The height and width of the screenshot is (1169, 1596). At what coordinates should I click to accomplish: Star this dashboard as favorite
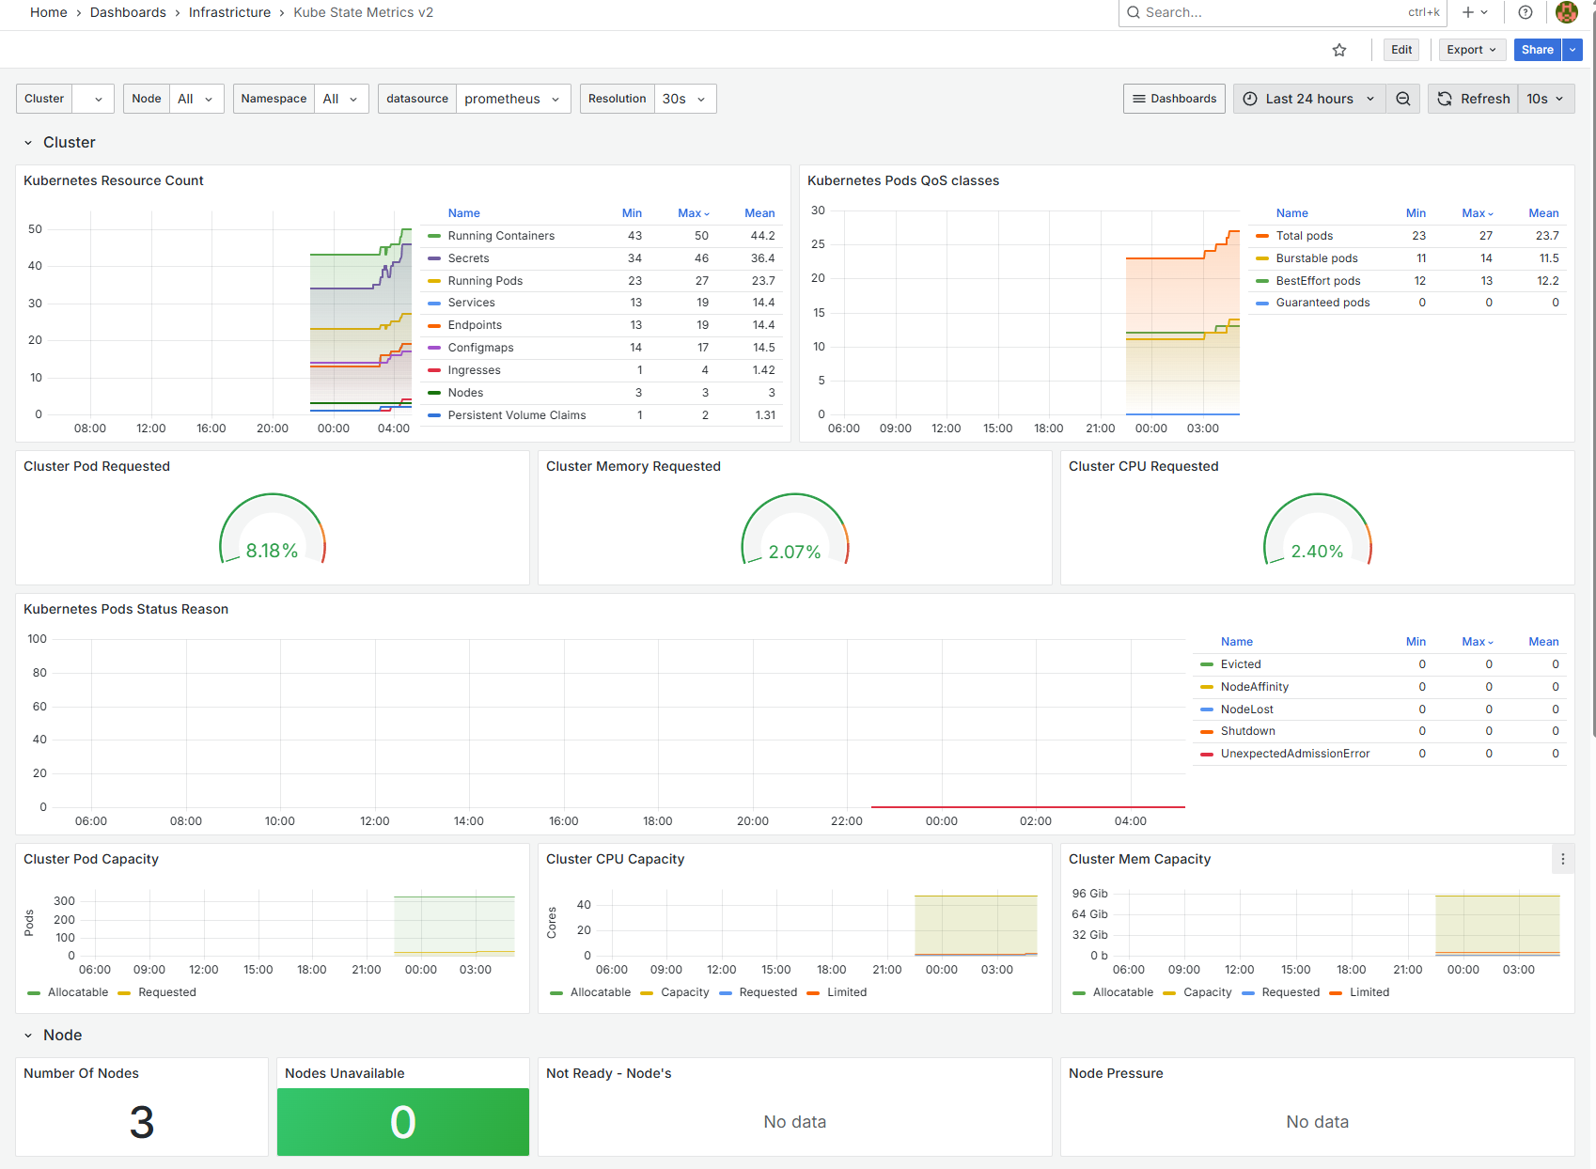tap(1339, 50)
